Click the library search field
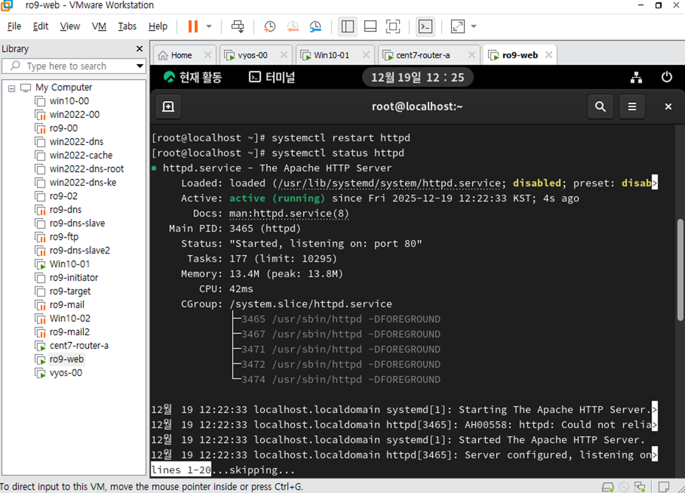This screenshot has width=685, height=493. 70,66
